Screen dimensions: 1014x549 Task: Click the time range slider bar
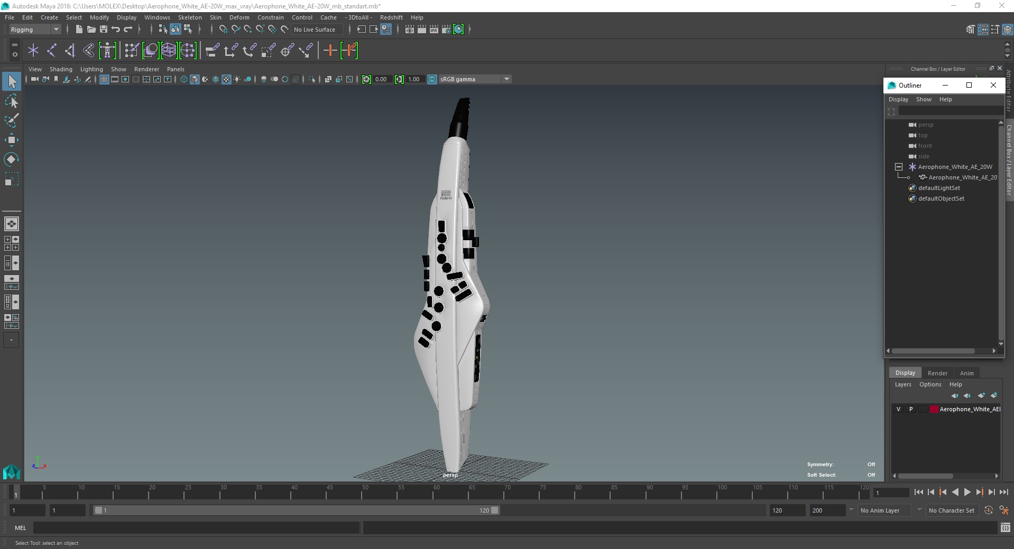[296, 510]
